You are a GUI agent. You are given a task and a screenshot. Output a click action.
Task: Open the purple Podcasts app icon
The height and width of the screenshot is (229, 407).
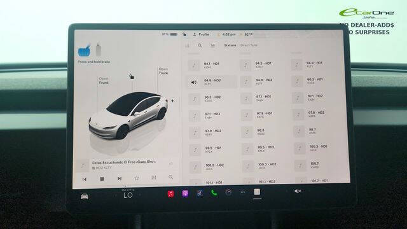[x=185, y=193]
